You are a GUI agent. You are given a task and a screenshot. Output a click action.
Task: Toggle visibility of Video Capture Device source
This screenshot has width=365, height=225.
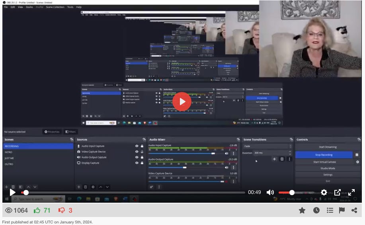click(x=137, y=152)
